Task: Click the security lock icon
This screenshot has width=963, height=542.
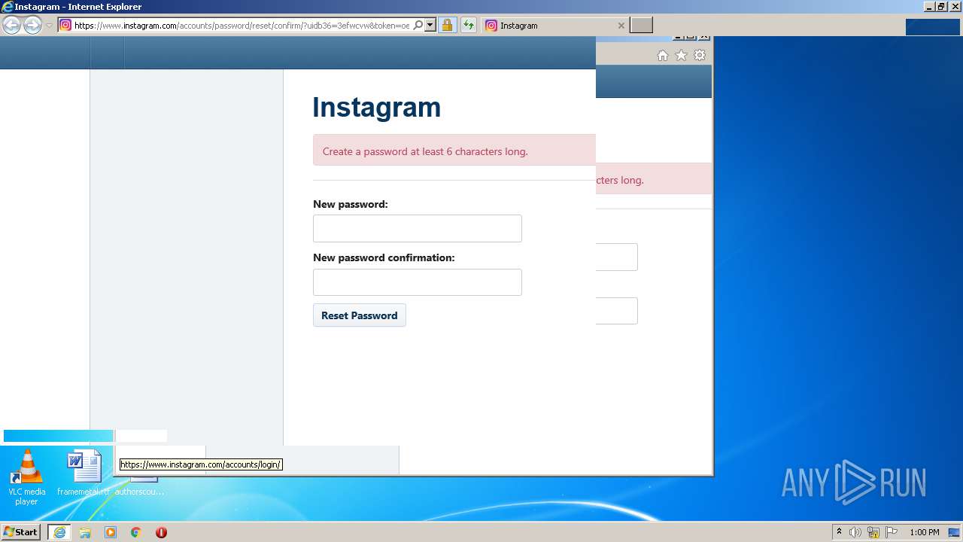Action: click(447, 25)
